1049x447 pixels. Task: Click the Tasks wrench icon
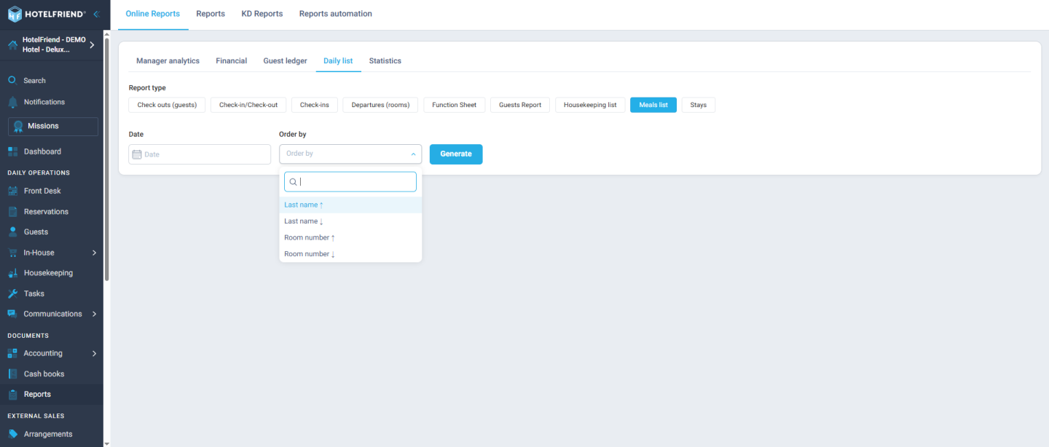point(12,293)
